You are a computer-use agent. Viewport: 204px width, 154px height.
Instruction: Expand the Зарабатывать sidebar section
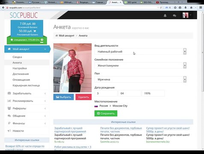coord(27,93)
